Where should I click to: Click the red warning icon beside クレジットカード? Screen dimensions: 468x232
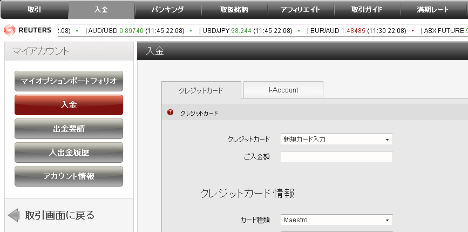point(171,112)
